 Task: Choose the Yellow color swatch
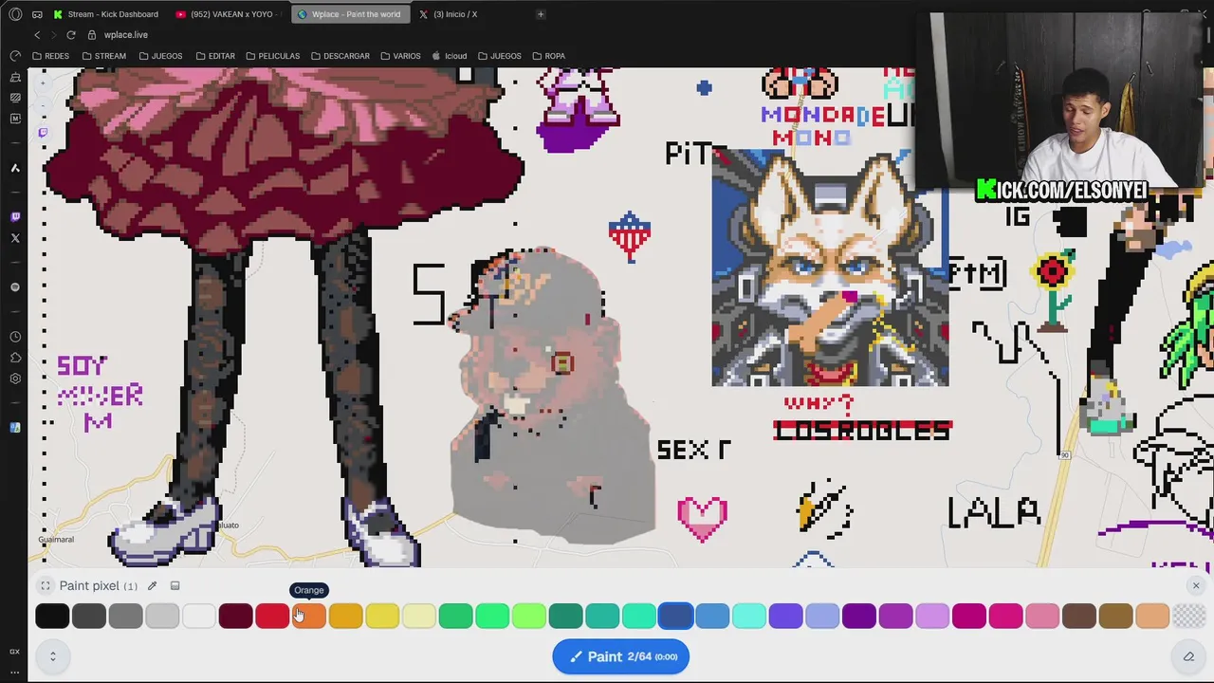pos(382,617)
